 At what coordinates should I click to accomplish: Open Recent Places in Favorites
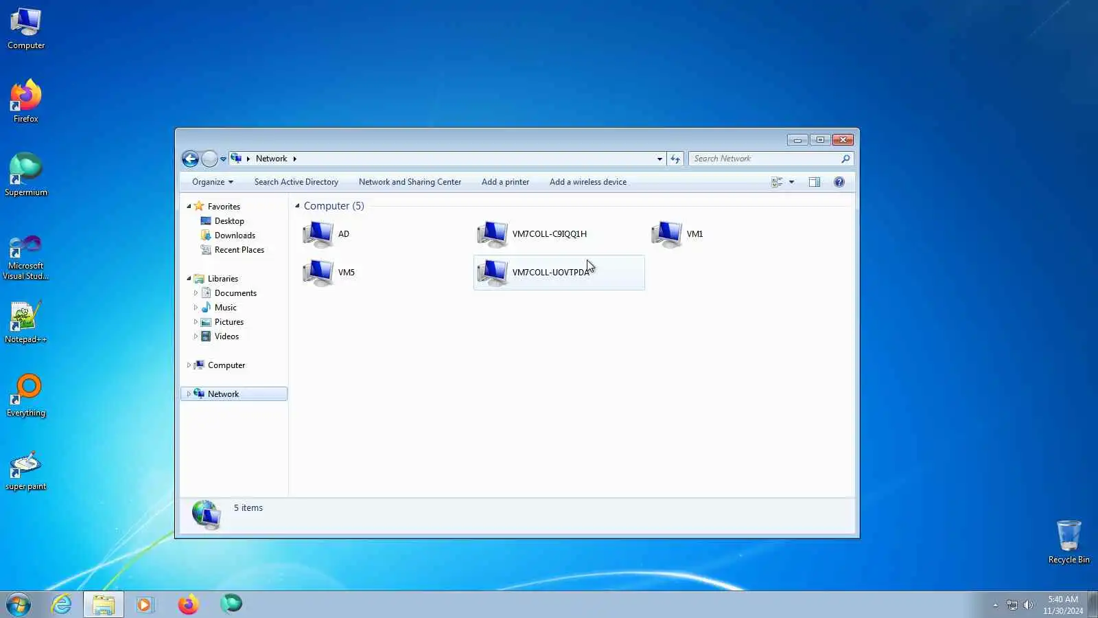point(240,250)
